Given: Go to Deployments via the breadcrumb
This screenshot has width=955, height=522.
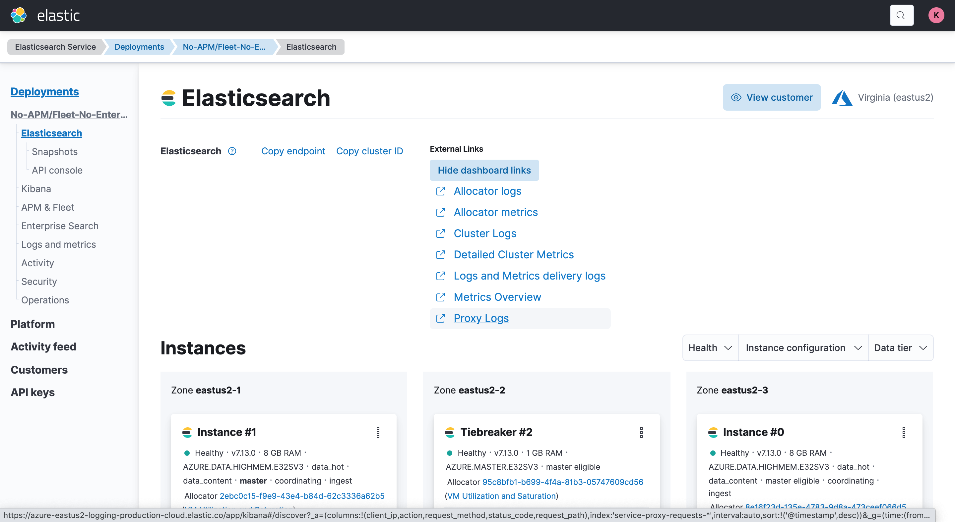Looking at the screenshot, I should (x=139, y=47).
